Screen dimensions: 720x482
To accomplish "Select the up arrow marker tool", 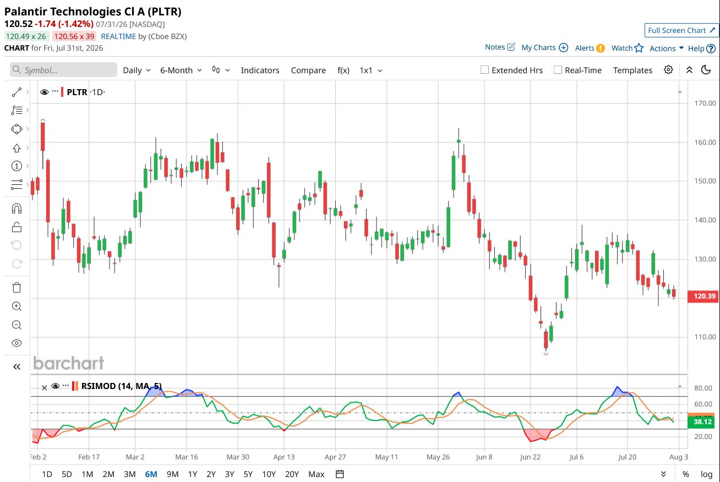I will 17,148.
